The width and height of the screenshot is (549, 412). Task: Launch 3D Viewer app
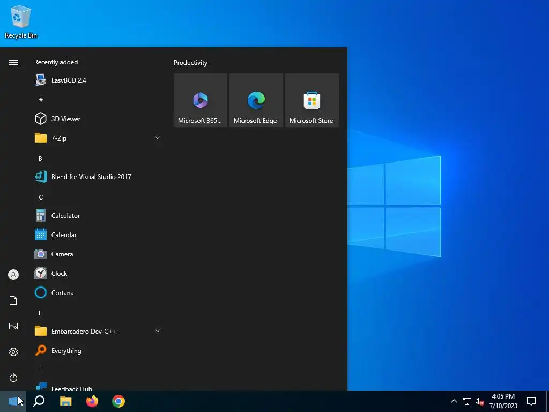pos(98,119)
